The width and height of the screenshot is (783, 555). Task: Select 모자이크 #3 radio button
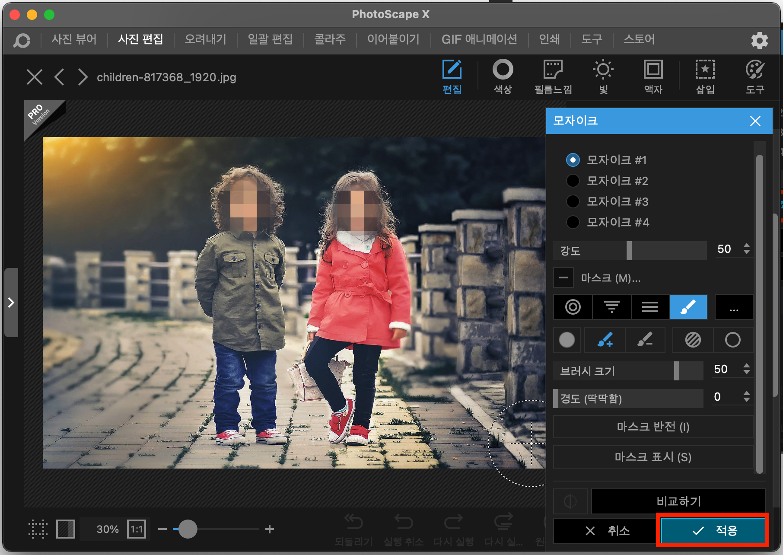click(573, 201)
